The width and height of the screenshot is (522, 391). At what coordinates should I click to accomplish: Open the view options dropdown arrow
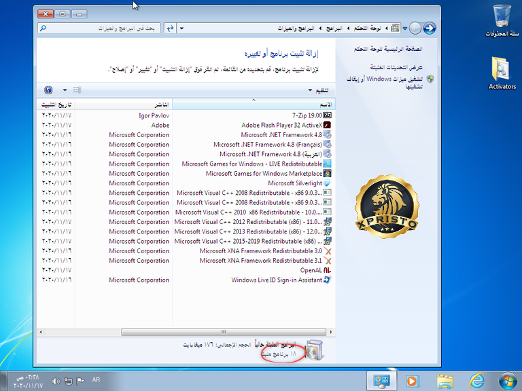pos(65,90)
